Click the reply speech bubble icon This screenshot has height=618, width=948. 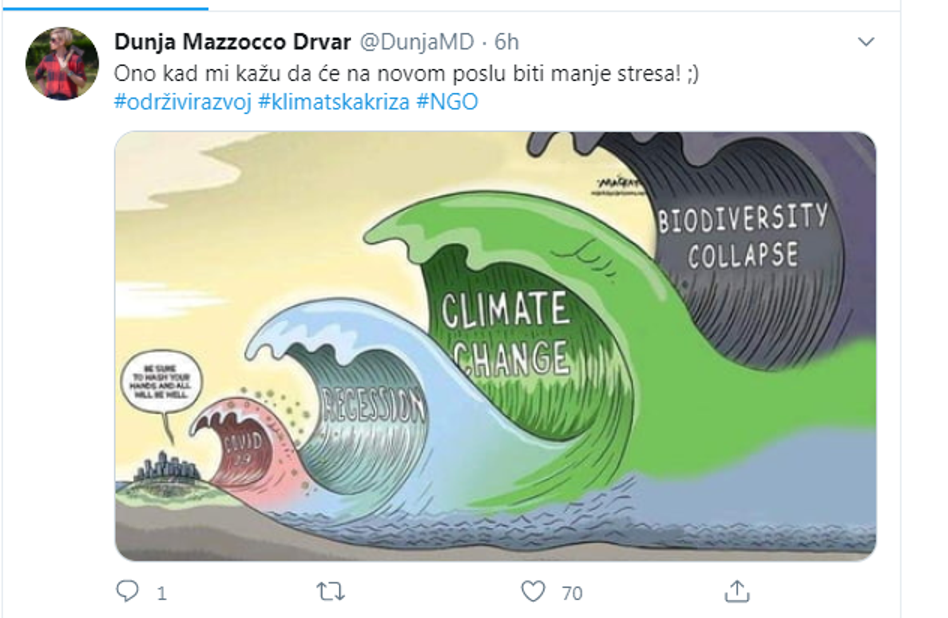(127, 591)
